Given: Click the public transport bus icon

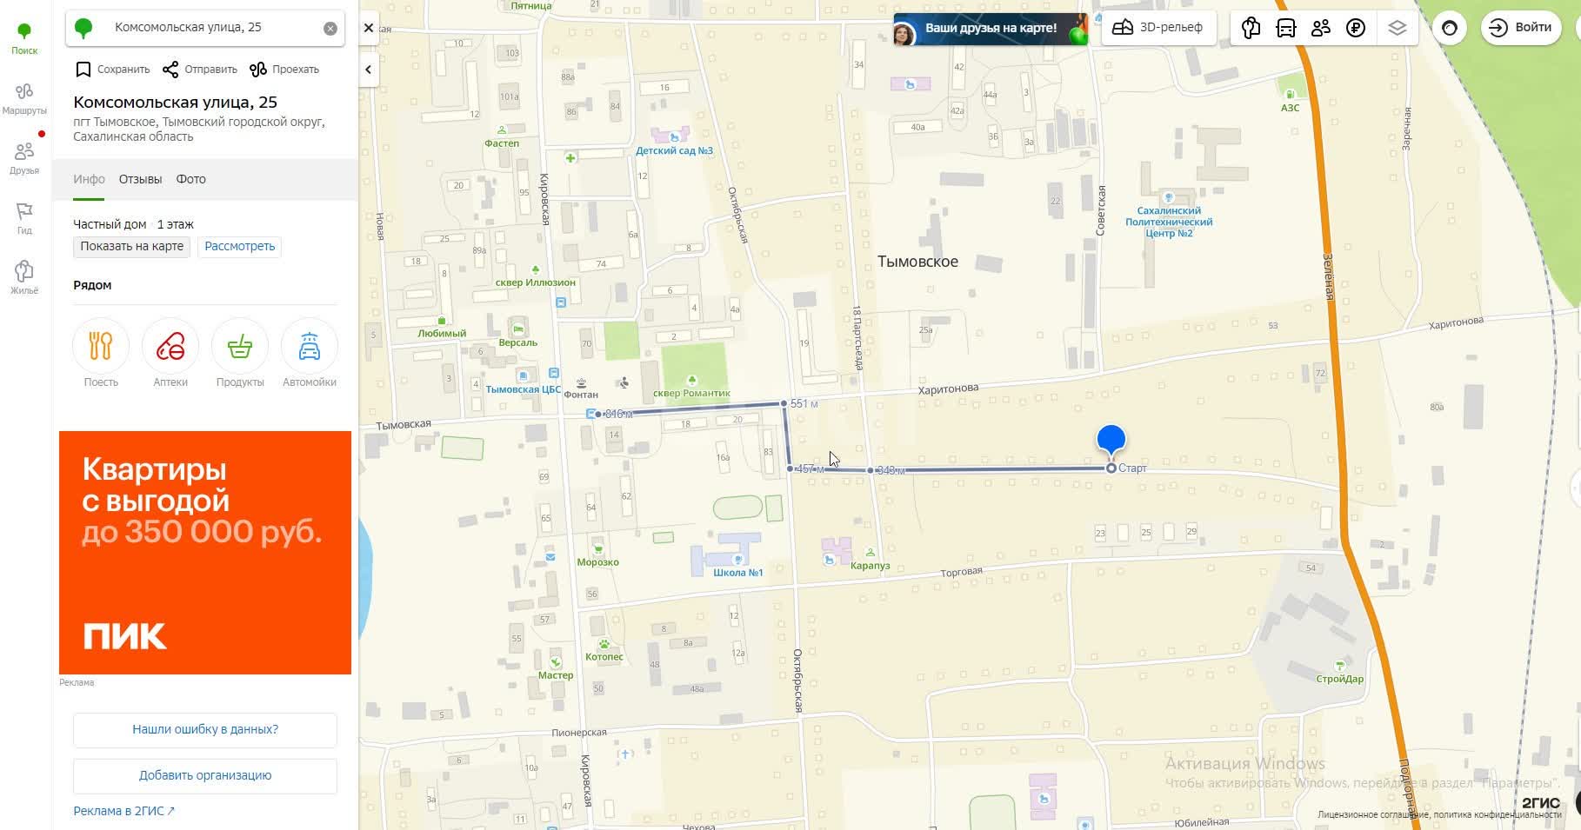Looking at the screenshot, I should coord(1285,28).
